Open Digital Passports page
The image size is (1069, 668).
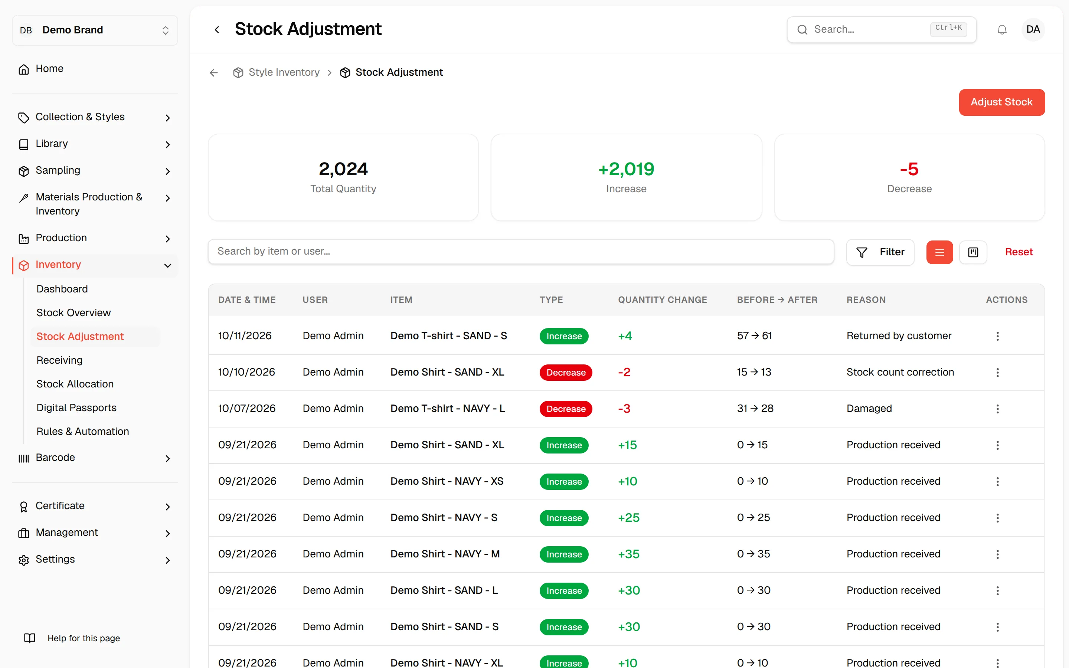click(76, 408)
